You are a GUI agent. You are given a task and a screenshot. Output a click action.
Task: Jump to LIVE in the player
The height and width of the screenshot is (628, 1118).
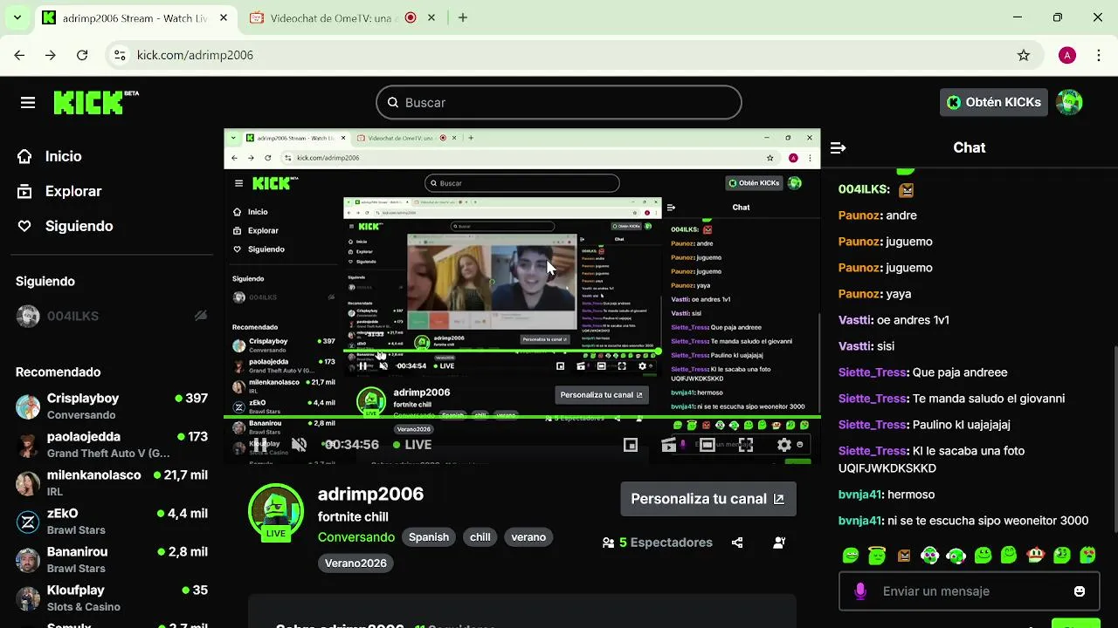[x=412, y=445]
